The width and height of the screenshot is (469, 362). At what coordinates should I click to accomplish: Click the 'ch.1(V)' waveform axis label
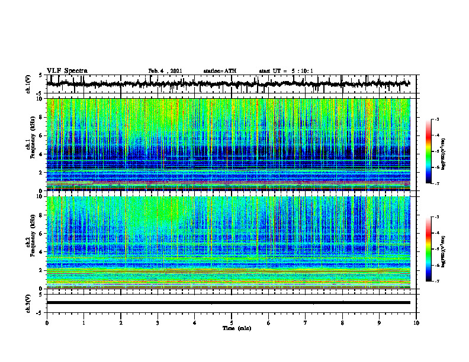(x=28, y=84)
